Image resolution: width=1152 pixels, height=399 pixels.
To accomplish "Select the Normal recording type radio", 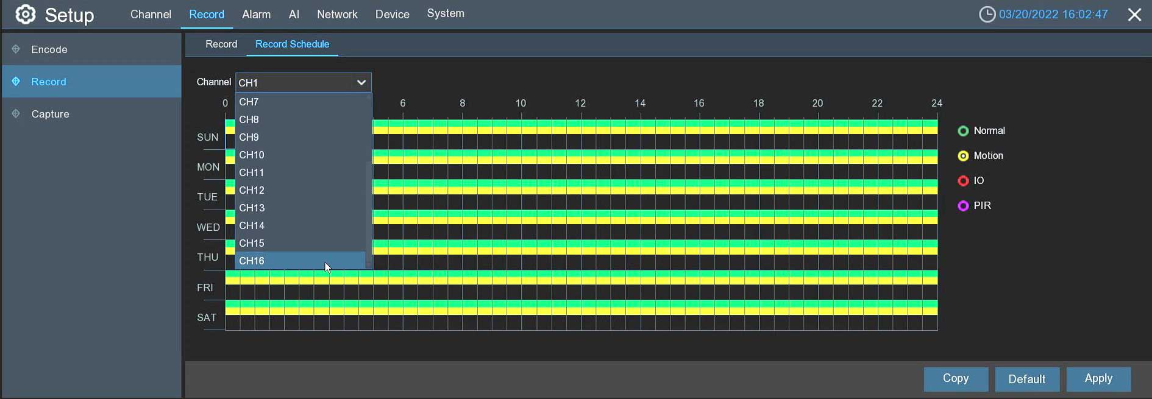I will pos(963,131).
